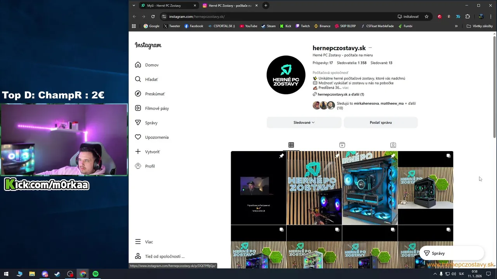Click the address bar URL
Viewport: 497px width, 279px height.
click(x=197, y=17)
